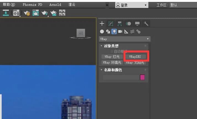Click the teapot with gear render icon
The height and width of the screenshot is (119, 197).
27,13
